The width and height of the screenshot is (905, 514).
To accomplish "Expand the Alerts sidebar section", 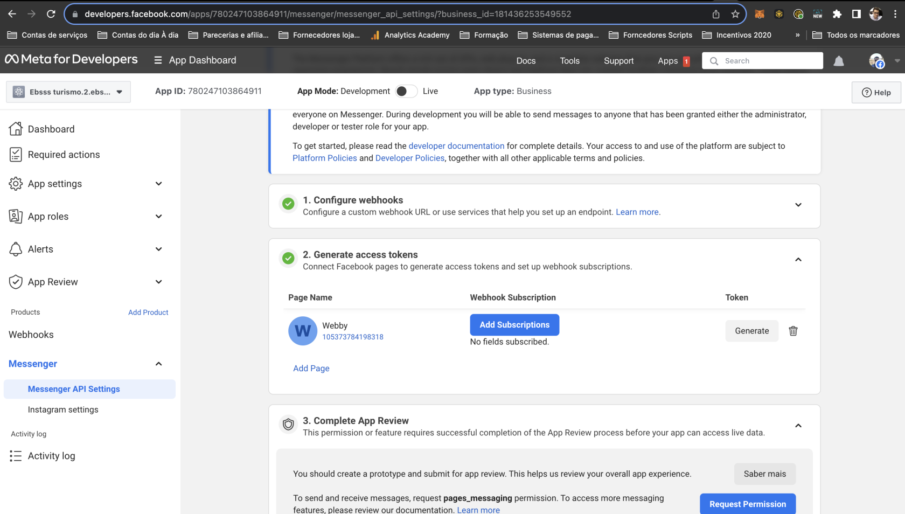I will 158,249.
